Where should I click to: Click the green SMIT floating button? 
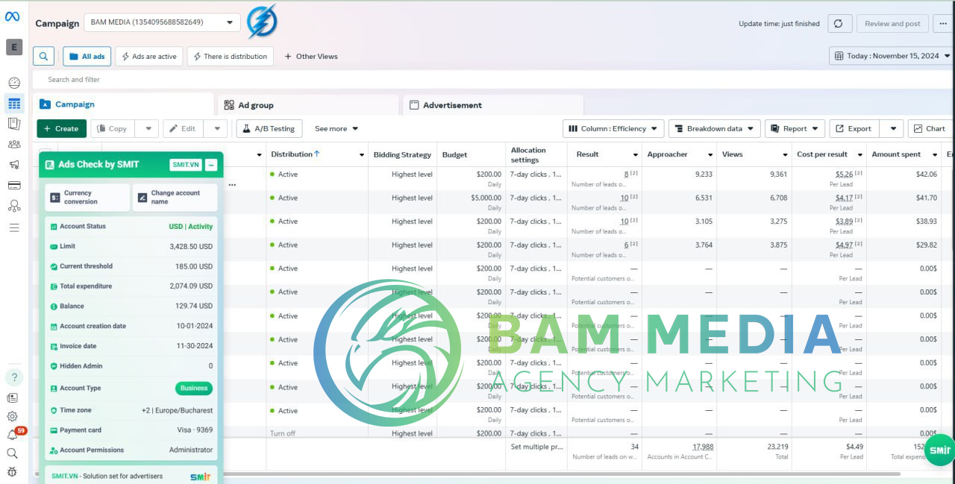tap(940, 450)
